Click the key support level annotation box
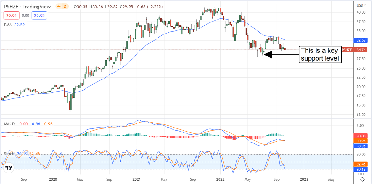372x184 pixels. pyautogui.click(x=320, y=54)
